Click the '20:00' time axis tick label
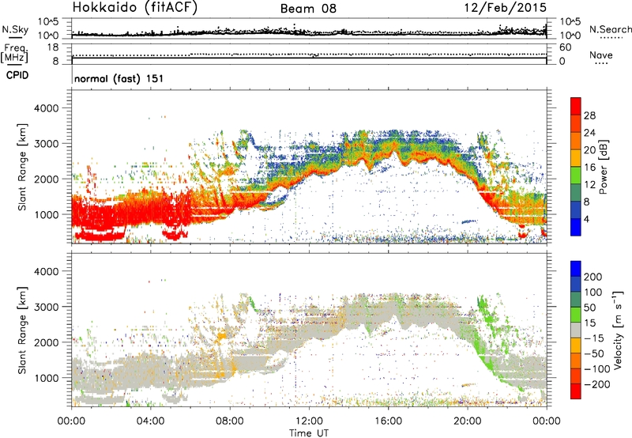Screen dimensions: 632x438 468,421
